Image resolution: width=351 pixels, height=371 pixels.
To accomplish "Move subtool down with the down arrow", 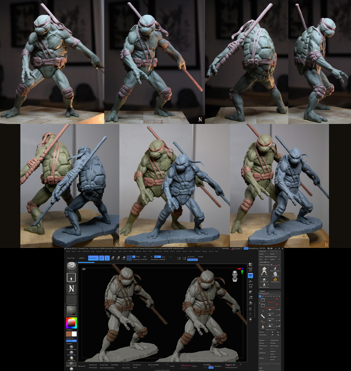I will pos(278,332).
